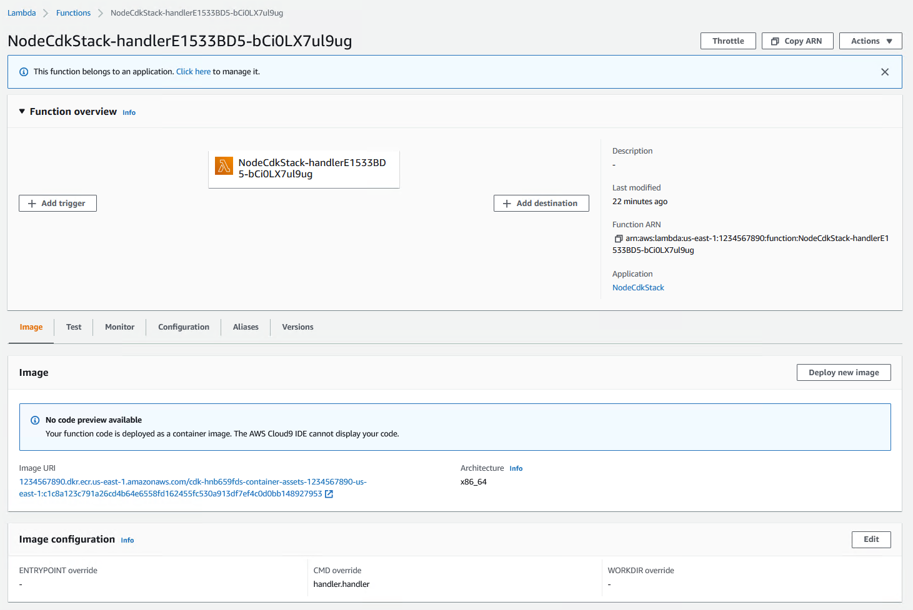Click here to manage the application

point(193,71)
